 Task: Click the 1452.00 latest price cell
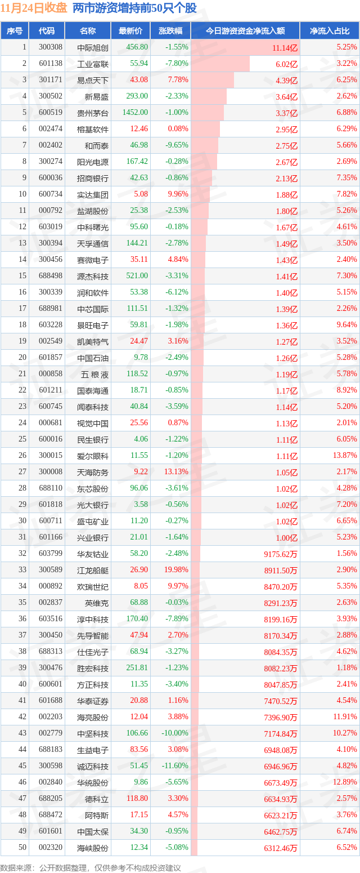(135, 112)
